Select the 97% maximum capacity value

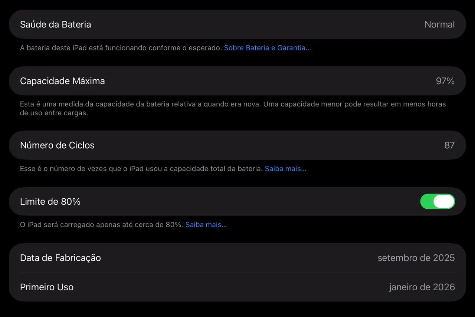tap(445, 81)
